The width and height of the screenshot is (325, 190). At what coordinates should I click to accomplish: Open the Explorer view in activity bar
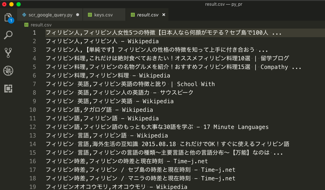(8, 17)
